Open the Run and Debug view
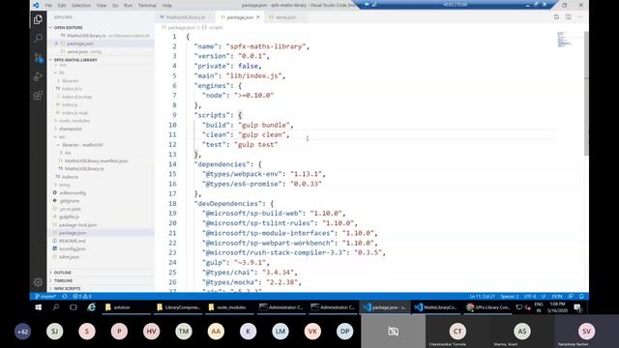This screenshot has width=619, height=348. coord(38,76)
